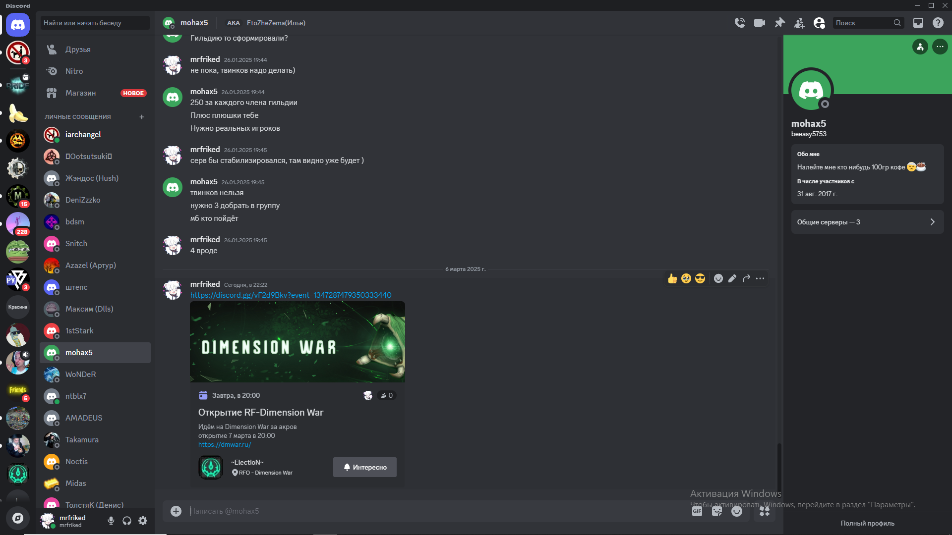Open the Discord home button

coord(18,25)
